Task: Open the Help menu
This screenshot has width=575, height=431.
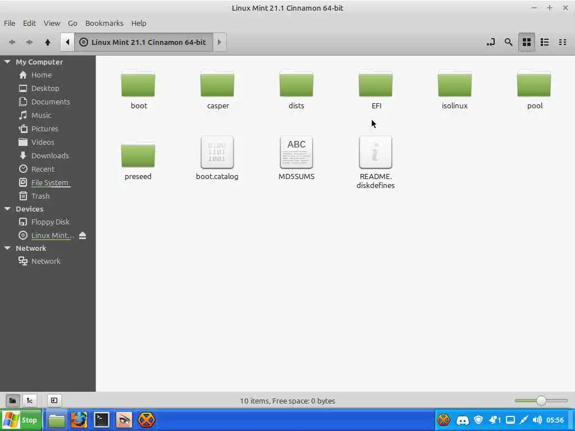Action: 139,23
